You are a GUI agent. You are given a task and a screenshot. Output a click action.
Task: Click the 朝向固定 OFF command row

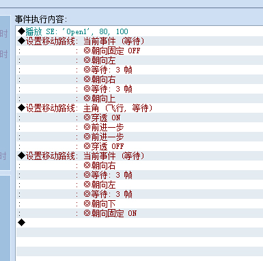[139, 51]
